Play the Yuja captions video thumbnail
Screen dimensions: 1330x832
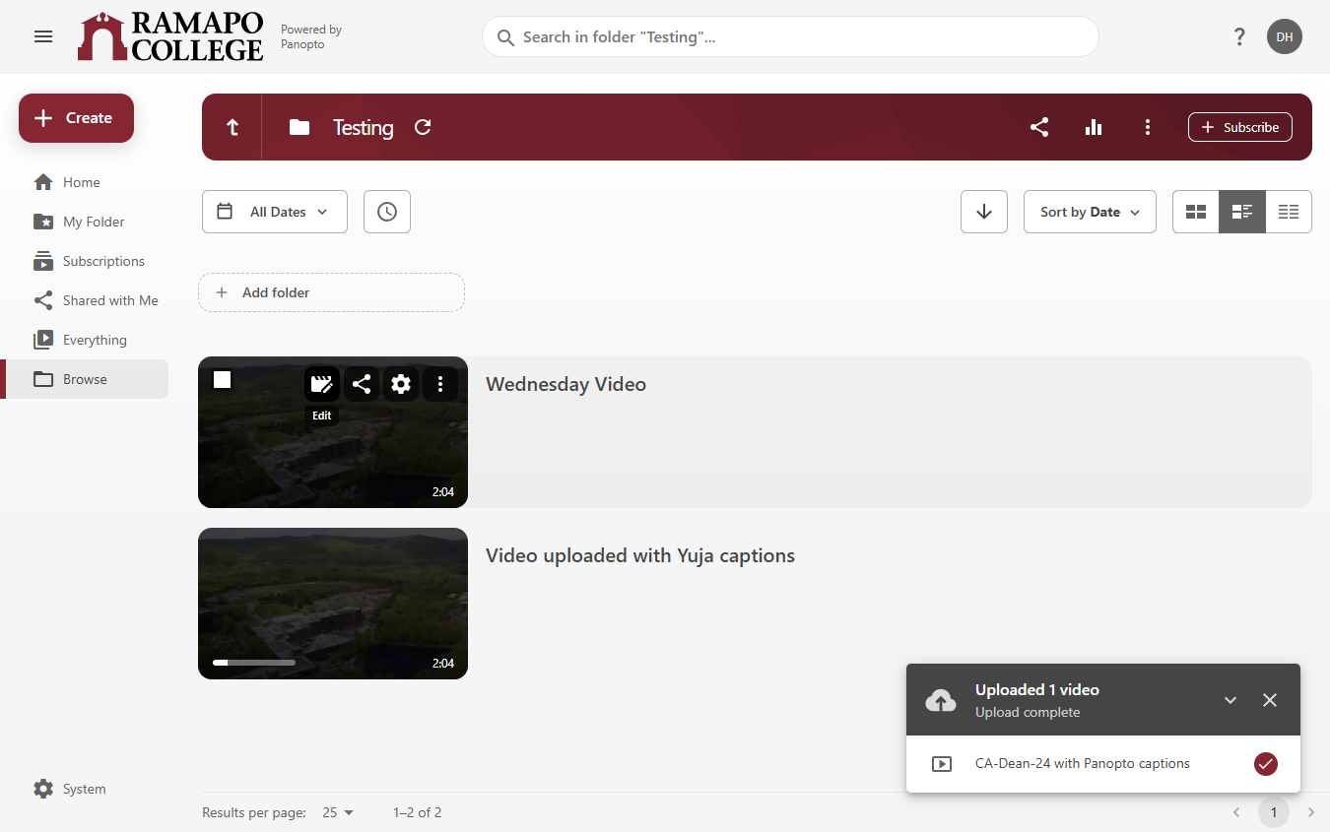pos(333,604)
